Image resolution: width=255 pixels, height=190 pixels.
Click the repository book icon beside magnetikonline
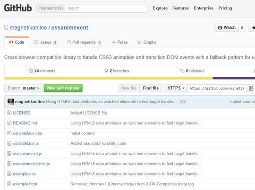(x=6, y=28)
